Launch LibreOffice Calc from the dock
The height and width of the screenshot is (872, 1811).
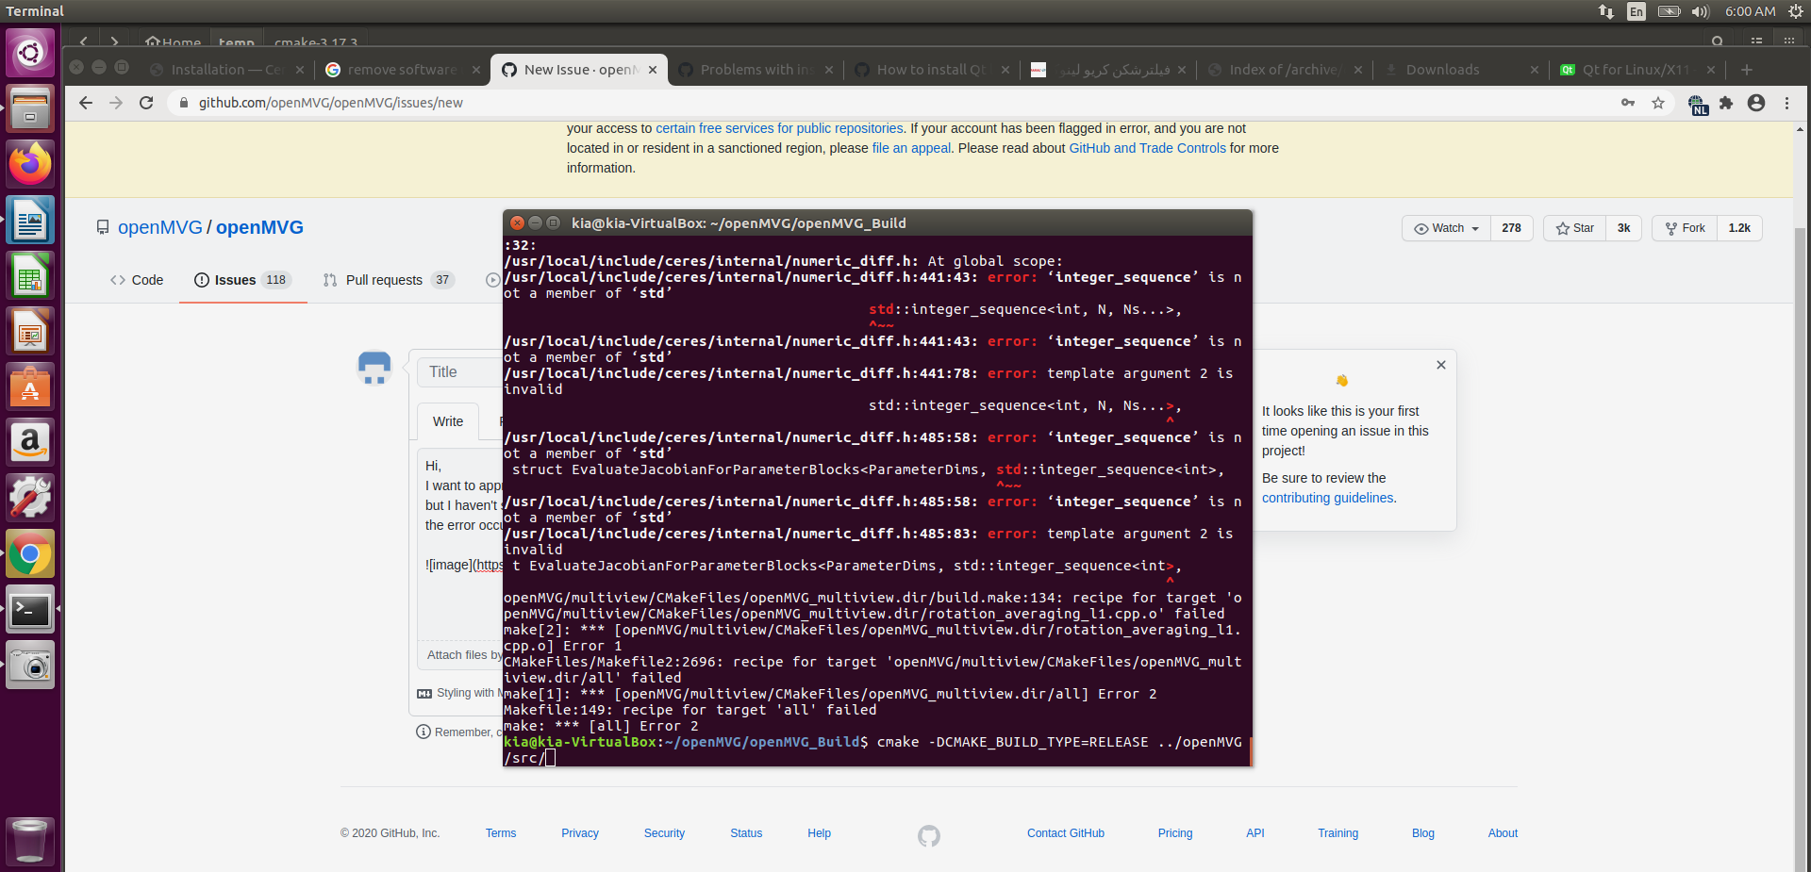(30, 274)
